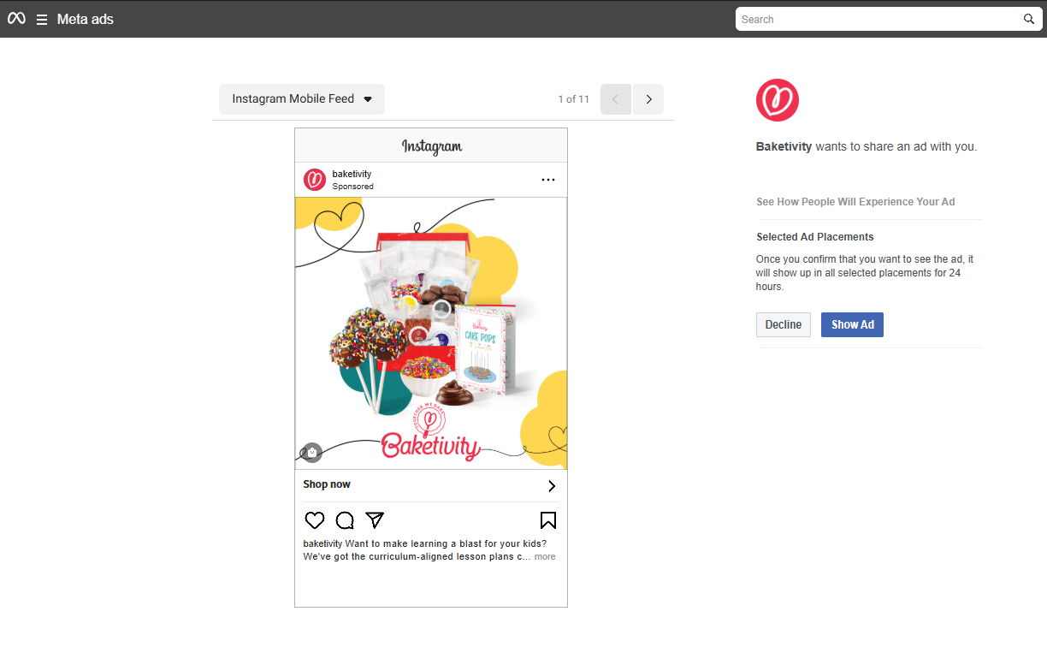Image resolution: width=1047 pixels, height=647 pixels.
Task: Open comments via speech bubble icon
Action: point(345,520)
